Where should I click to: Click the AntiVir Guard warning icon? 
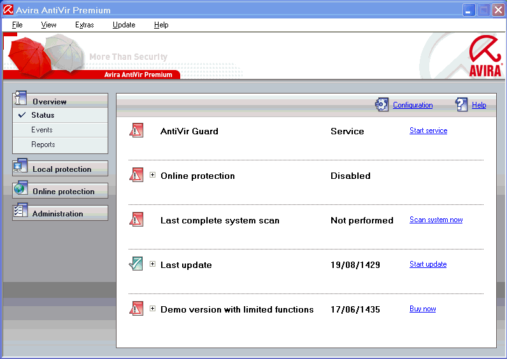point(136,130)
